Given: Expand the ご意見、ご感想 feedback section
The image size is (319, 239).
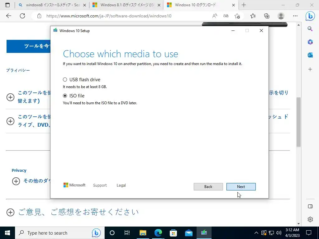Looking at the screenshot, I should point(10,212).
